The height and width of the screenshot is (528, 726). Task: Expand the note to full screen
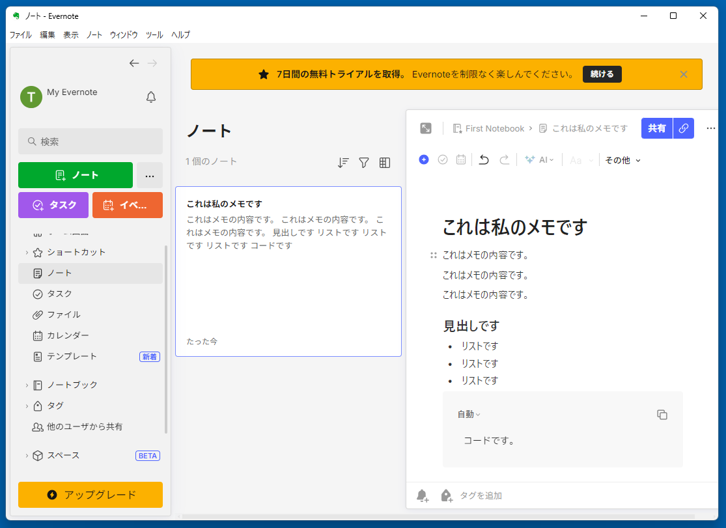click(425, 128)
